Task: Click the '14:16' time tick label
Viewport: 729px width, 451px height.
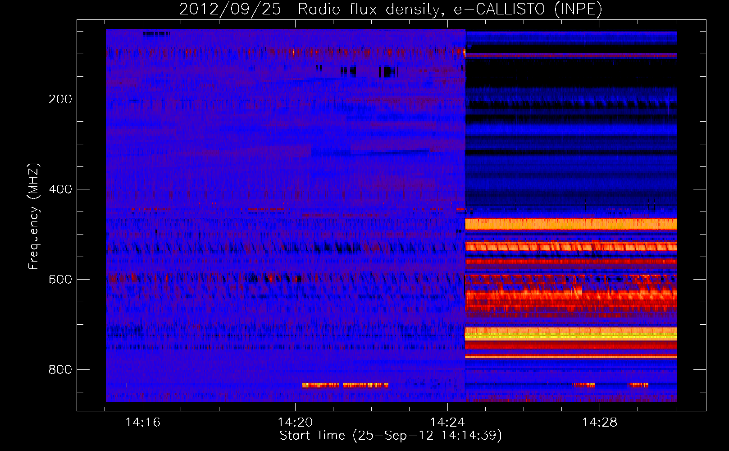Action: pos(143,422)
